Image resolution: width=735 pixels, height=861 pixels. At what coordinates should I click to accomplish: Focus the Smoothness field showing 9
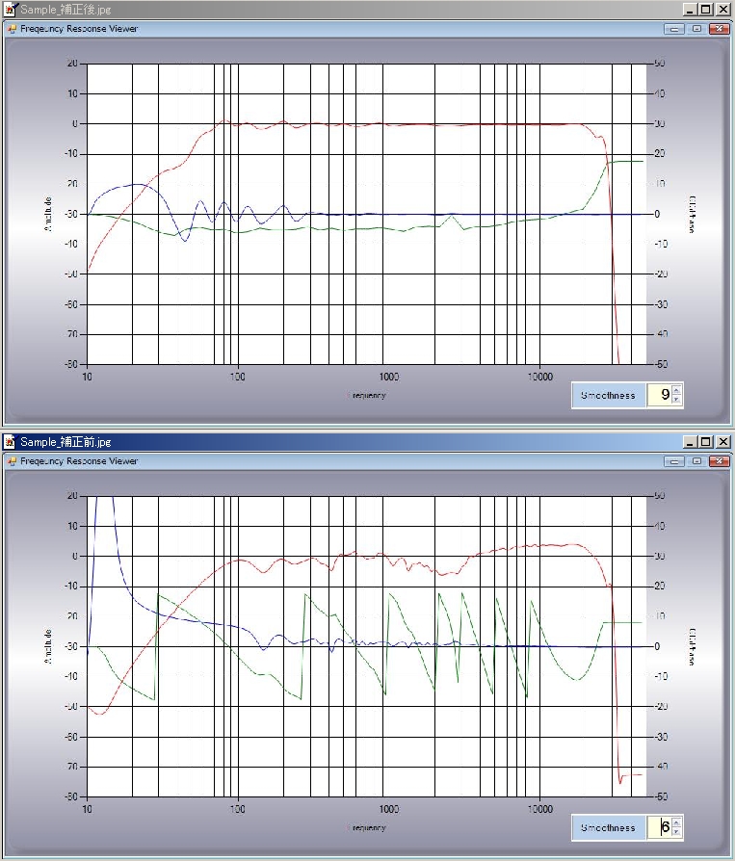point(659,395)
